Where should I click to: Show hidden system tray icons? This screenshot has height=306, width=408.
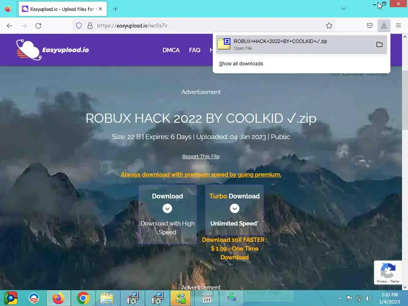click(x=339, y=298)
